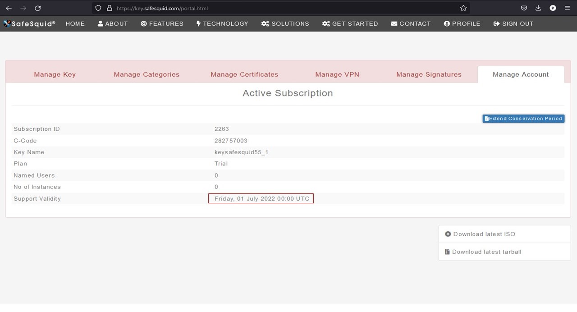Viewport: 577px width, 312px height.
Task: Open the Firefox account profile icon
Action: (553, 8)
